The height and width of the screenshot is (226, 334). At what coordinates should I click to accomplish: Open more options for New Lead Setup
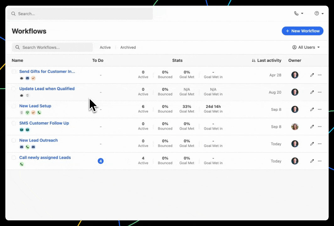coord(320,110)
